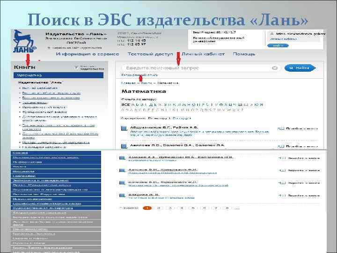The height and width of the screenshot is (253, 337).
Task: Clear search field with the X icon
Action: pos(275,68)
